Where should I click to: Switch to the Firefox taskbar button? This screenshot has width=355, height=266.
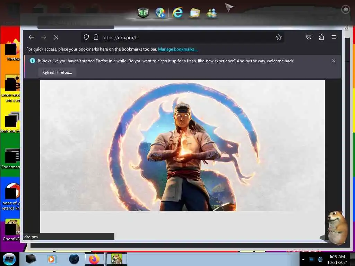point(94,259)
